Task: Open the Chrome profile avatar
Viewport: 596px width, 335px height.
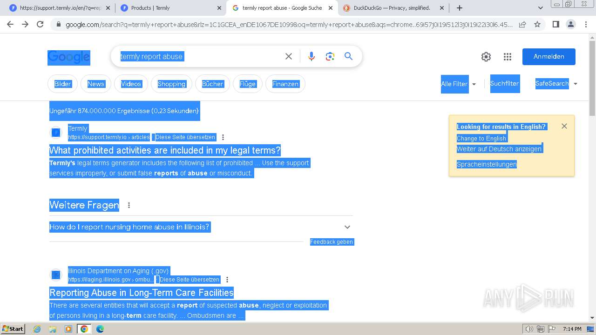Action: (x=570, y=24)
